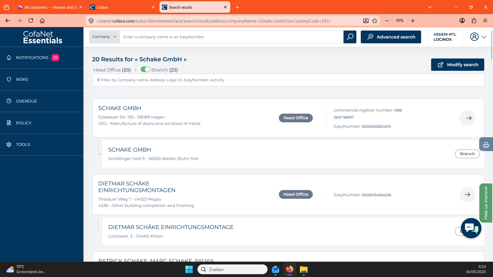
Task: Open the SCHAKE GMBH Wetter branch entry
Action: (x=130, y=150)
